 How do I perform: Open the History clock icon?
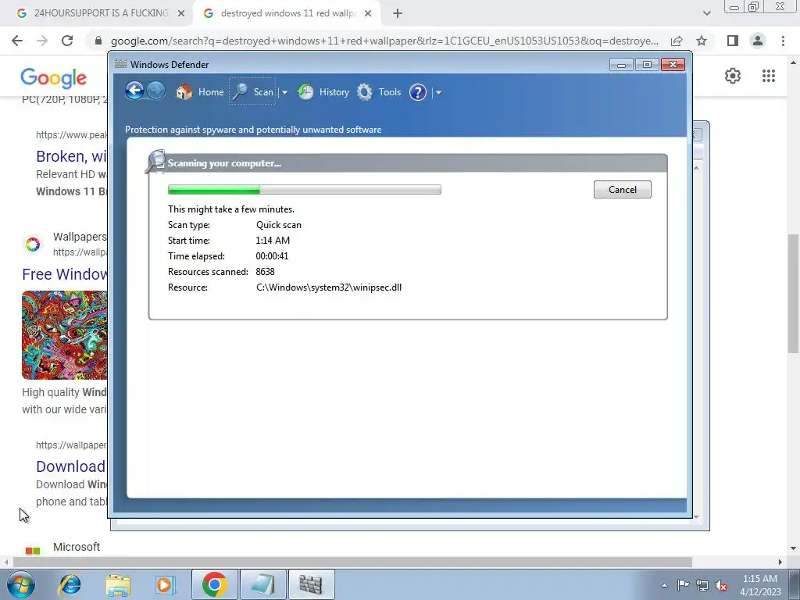coord(305,92)
